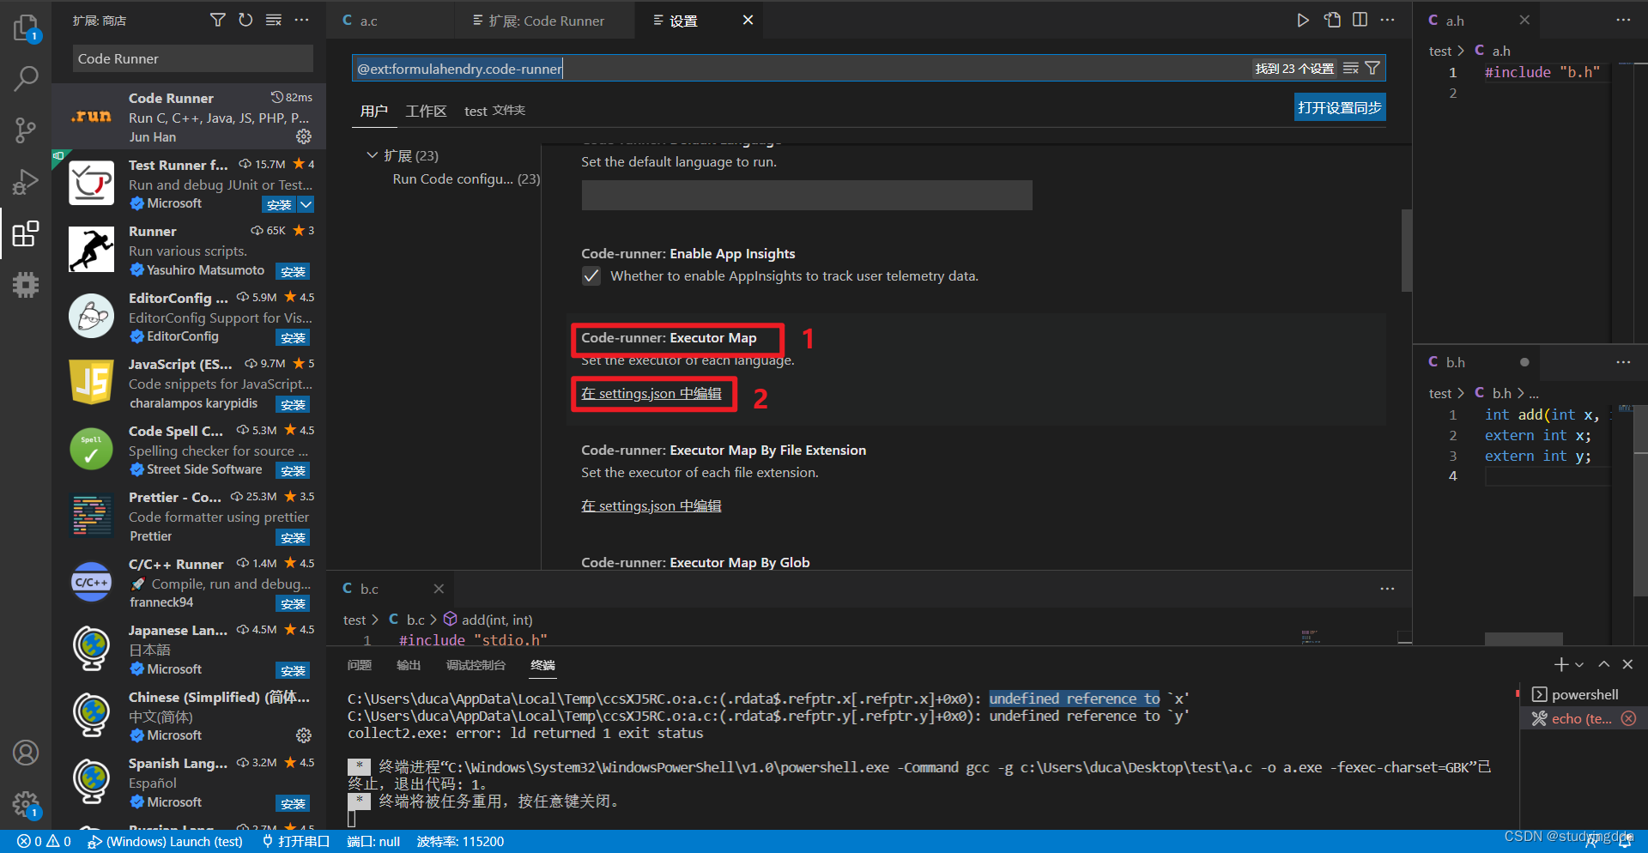Open editor more actions next to split

(x=1388, y=20)
